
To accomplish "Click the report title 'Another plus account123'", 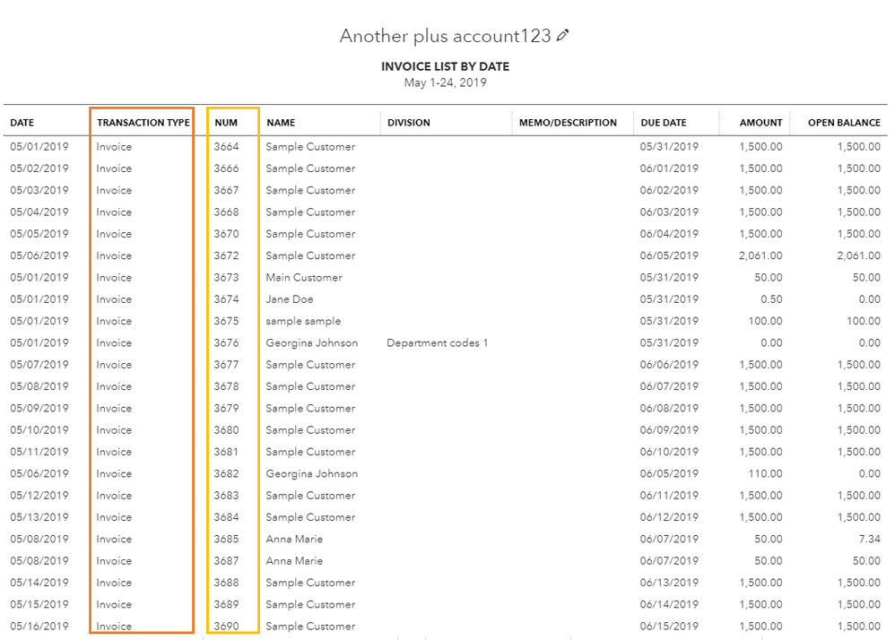I will 445,37.
